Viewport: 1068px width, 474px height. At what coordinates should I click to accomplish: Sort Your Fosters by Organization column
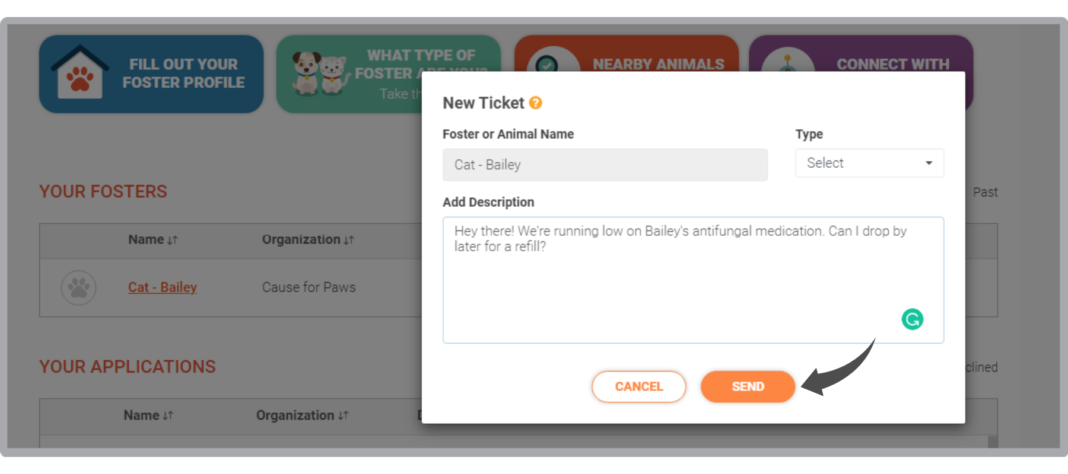coord(308,239)
